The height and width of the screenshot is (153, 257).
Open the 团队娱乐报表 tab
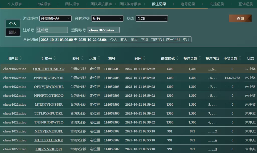point(101,4)
